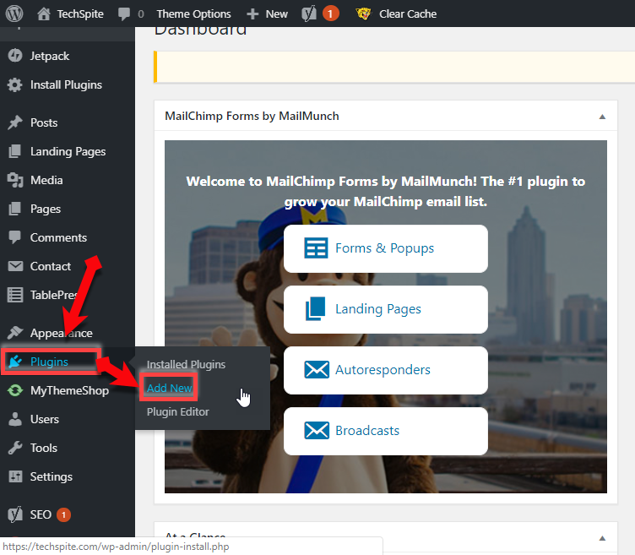The width and height of the screenshot is (635, 555).
Task: Collapse the At a Glance widget
Action: click(x=602, y=537)
